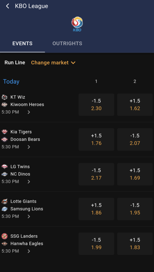Pick Hanwha Eagles +1.5 at 1.83
Screen dimensions: 154x272
[135, 244]
